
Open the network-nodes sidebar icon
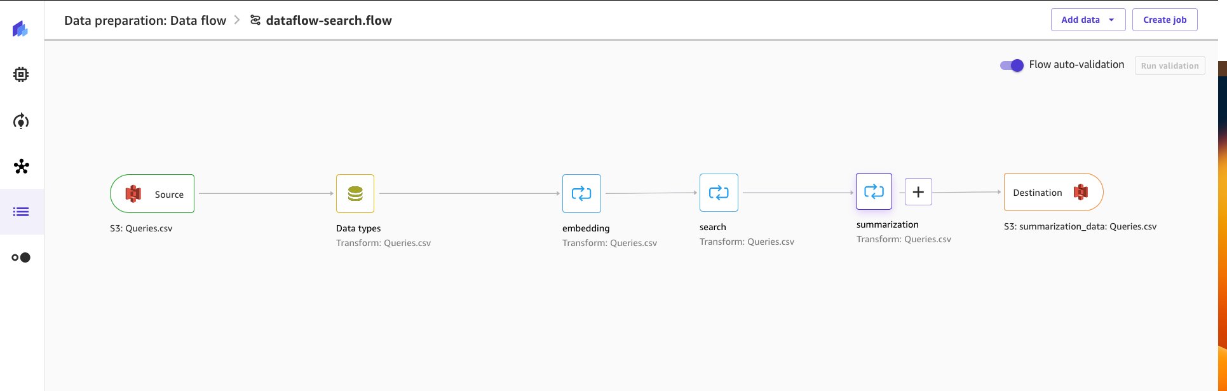click(x=21, y=167)
